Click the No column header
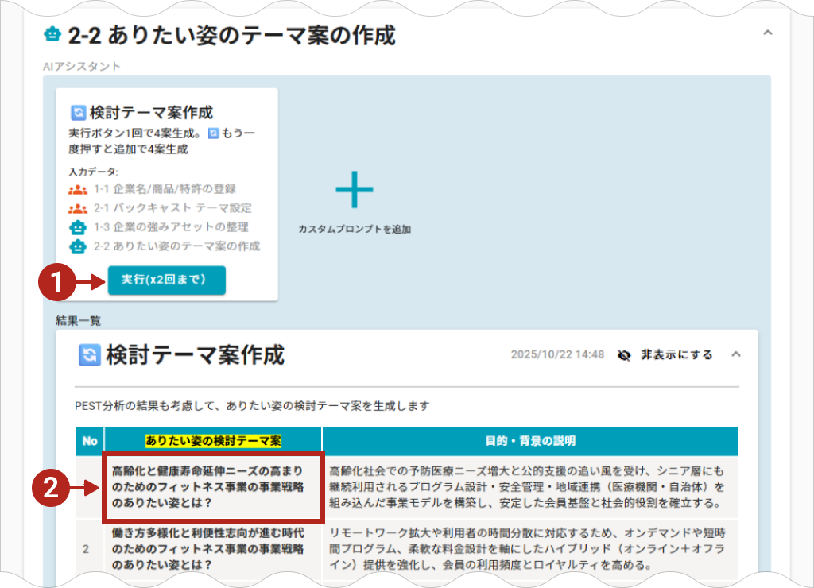Viewport: 814px width, 588px height. (x=90, y=441)
